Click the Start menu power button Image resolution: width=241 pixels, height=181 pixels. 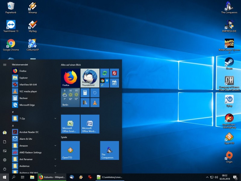(5, 169)
